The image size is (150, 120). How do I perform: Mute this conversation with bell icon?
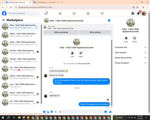tap(126, 38)
